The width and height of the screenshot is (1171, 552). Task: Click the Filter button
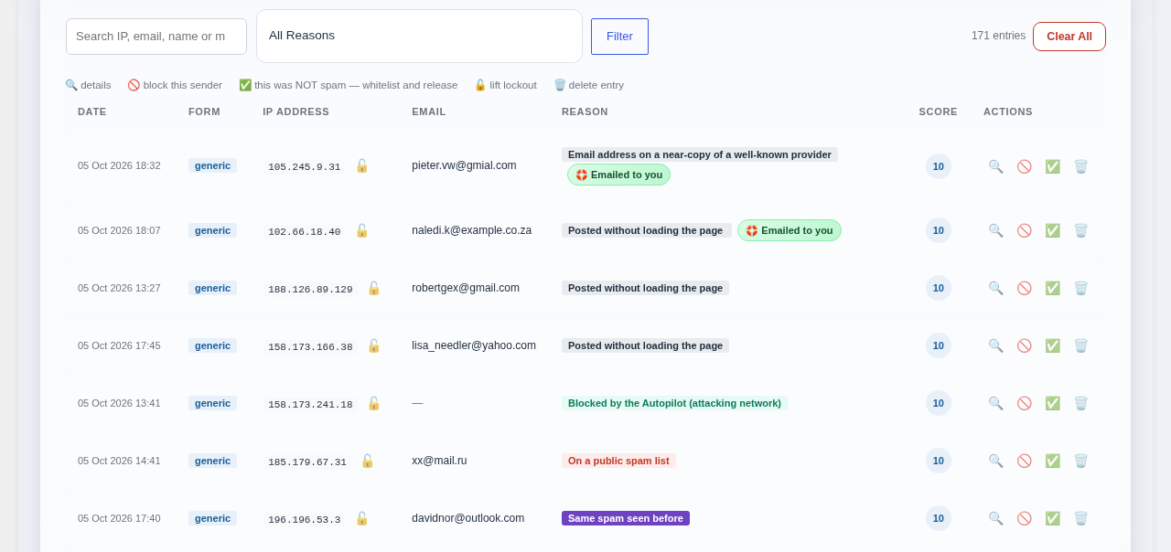coord(619,37)
